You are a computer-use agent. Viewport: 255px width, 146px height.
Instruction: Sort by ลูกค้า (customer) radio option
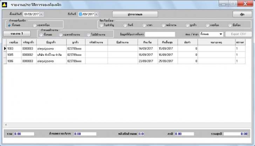(187, 25)
